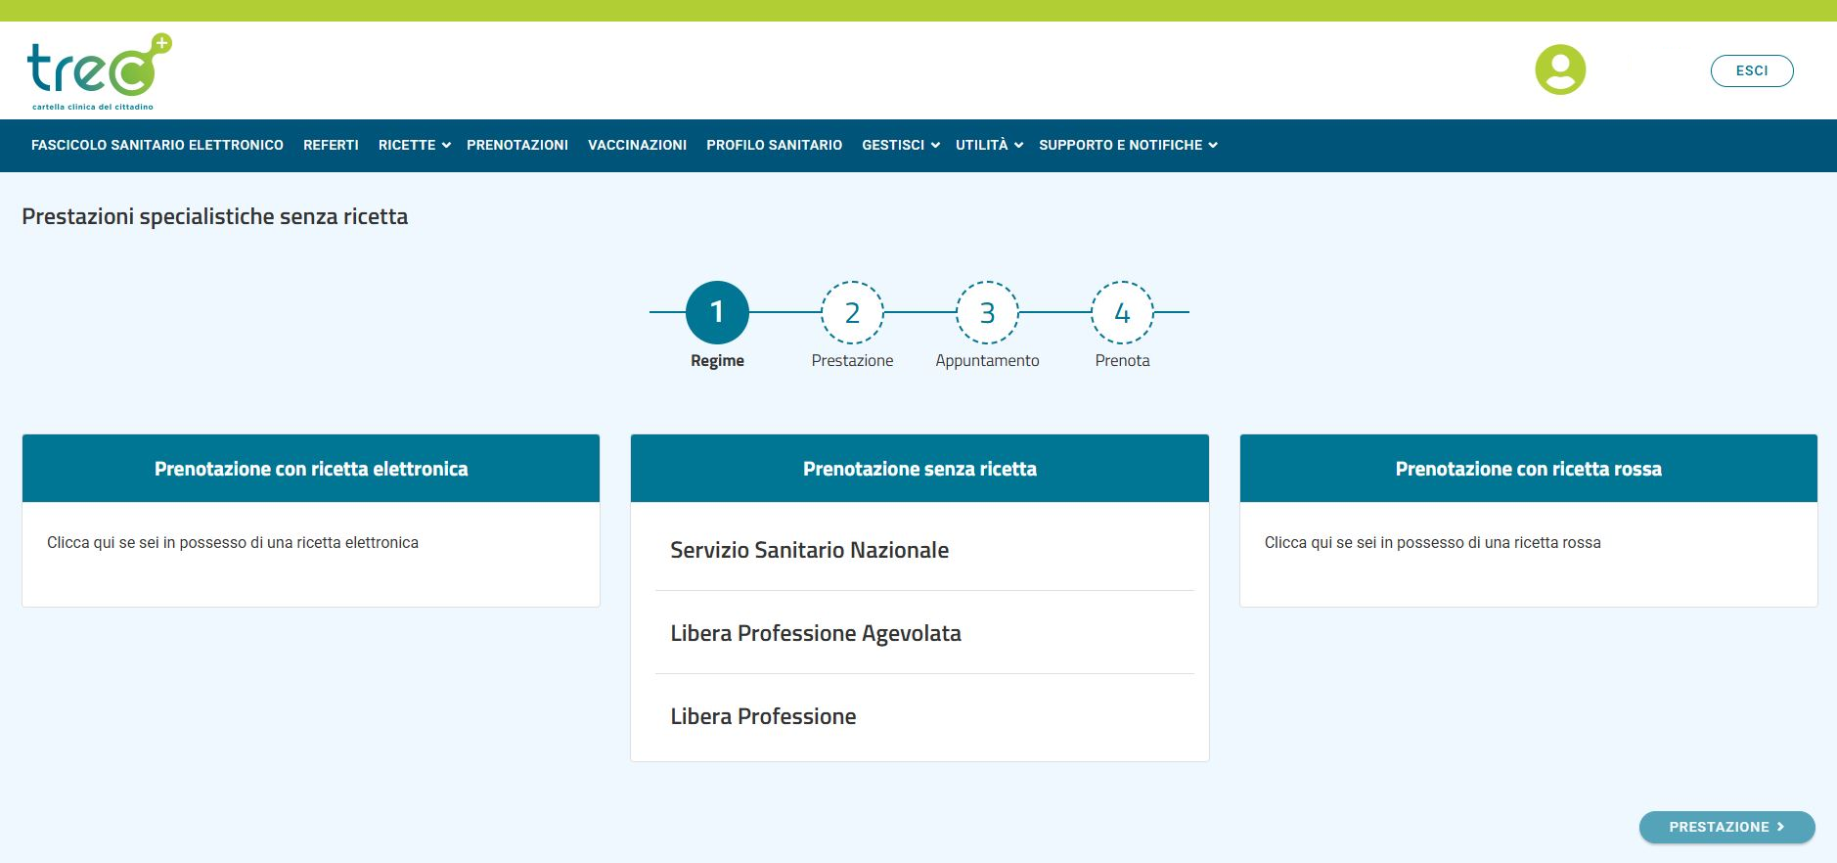Jump to step 4 Prenota circle
1837x863 pixels.
coord(1122,312)
